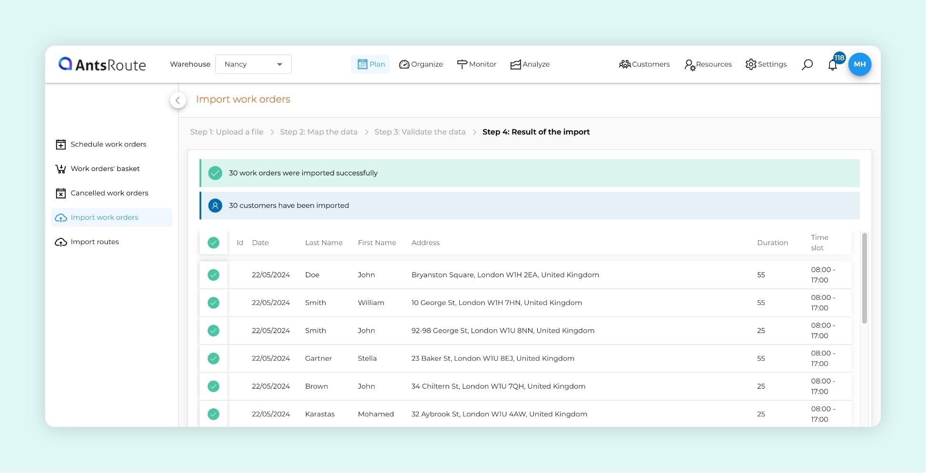Click the search magnifier icon
Screen dimensions: 926x473
807,64
